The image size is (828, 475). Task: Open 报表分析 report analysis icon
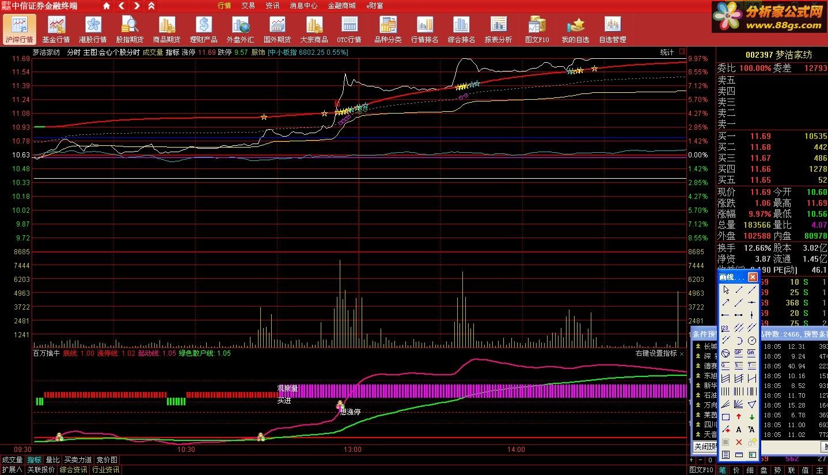coord(498,29)
